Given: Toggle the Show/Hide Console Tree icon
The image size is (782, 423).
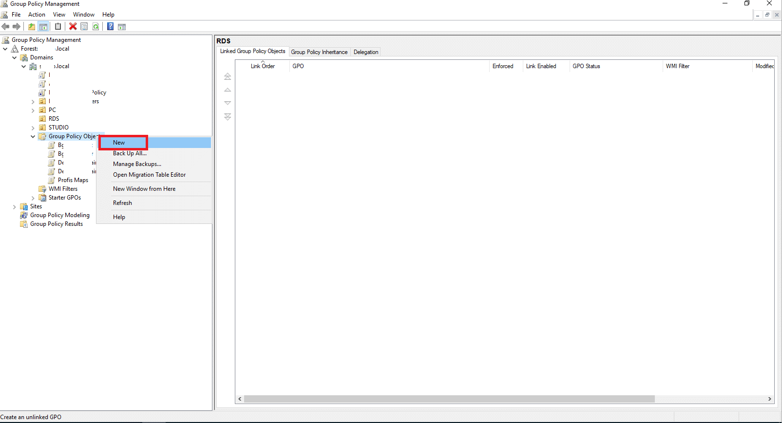Looking at the screenshot, I should [43, 26].
